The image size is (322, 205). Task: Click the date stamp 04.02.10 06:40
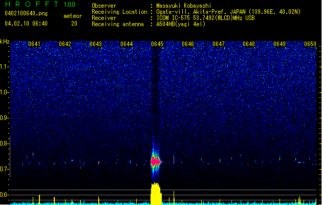[26, 24]
